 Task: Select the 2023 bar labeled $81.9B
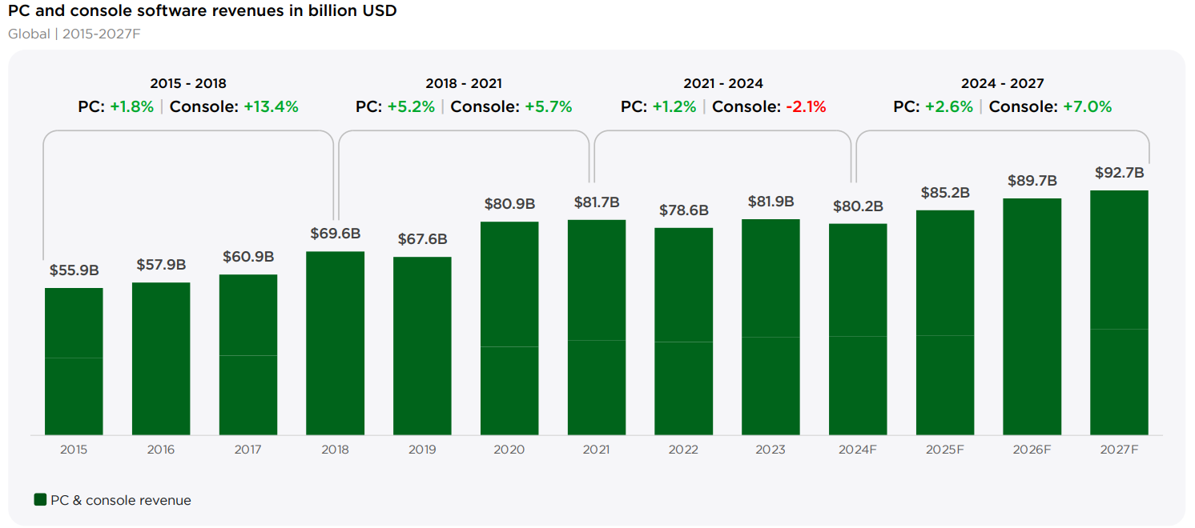[x=771, y=327]
